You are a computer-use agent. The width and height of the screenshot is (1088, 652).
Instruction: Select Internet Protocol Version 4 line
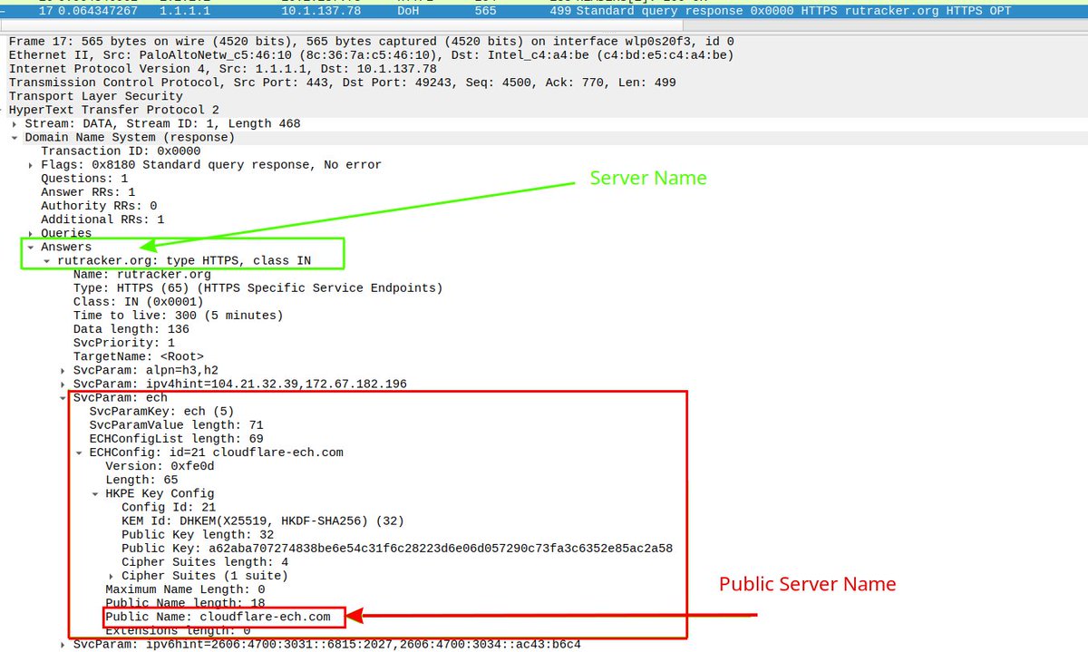click(223, 69)
